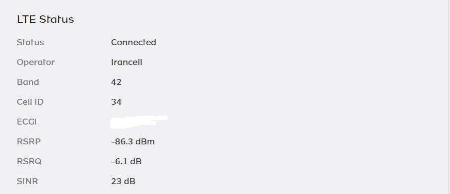Click the word LTE in the heading
450x194 pixels.
(x=26, y=19)
